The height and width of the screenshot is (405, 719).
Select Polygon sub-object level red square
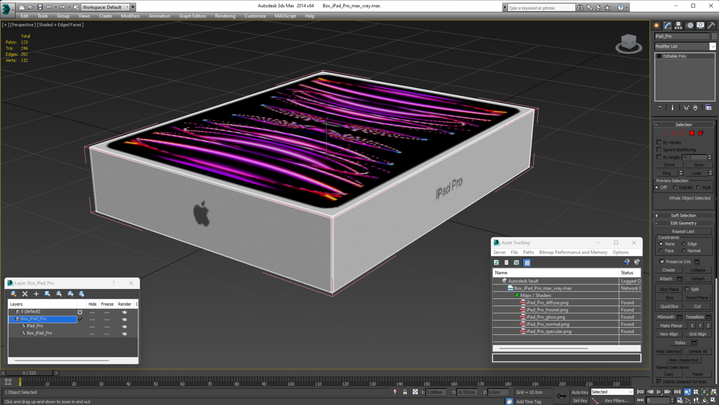click(692, 133)
